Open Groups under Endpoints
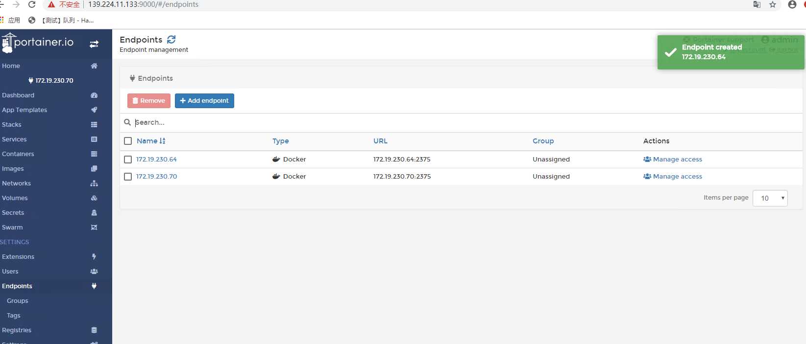Image resolution: width=806 pixels, height=344 pixels. (x=18, y=300)
